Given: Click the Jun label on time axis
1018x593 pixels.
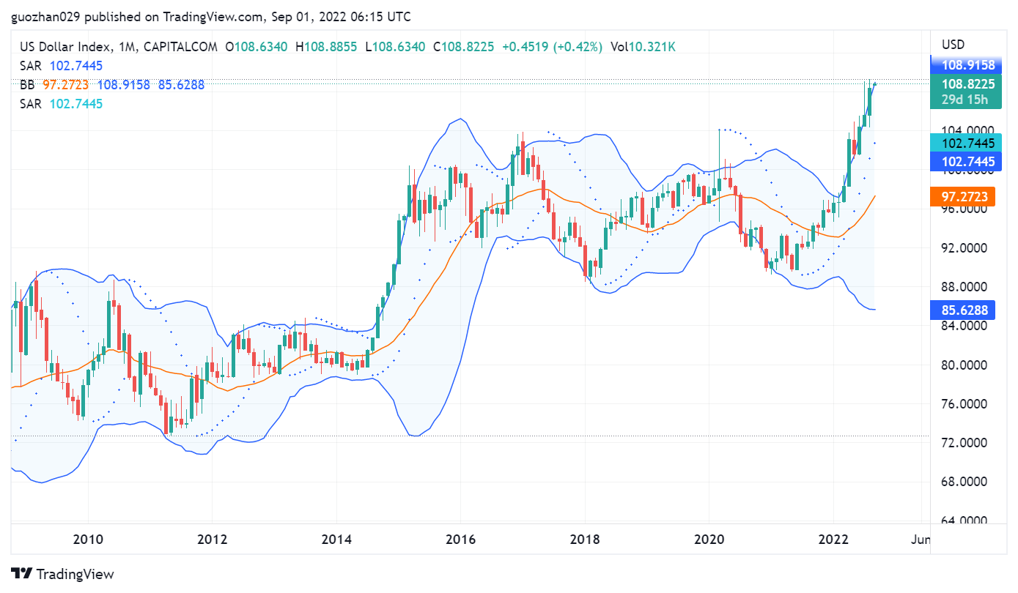Looking at the screenshot, I should pyautogui.click(x=920, y=540).
